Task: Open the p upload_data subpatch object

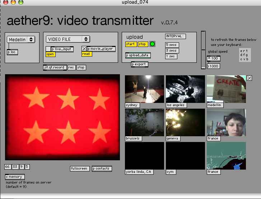Action: [x=138, y=55]
